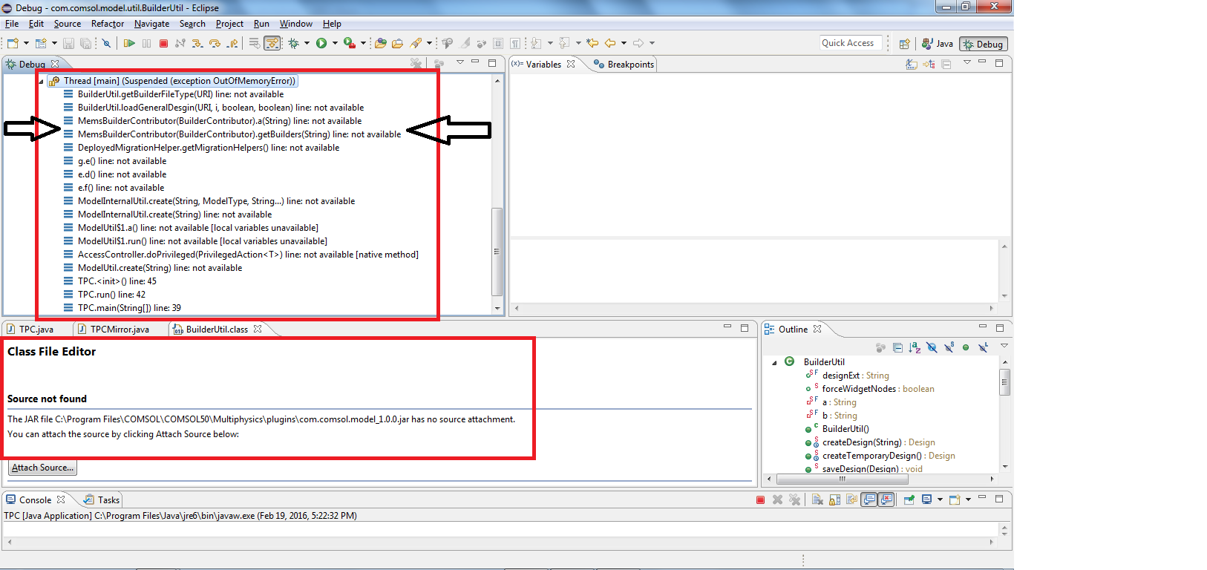Toggle Use Step Filters button
1207x570 pixels.
click(272, 44)
